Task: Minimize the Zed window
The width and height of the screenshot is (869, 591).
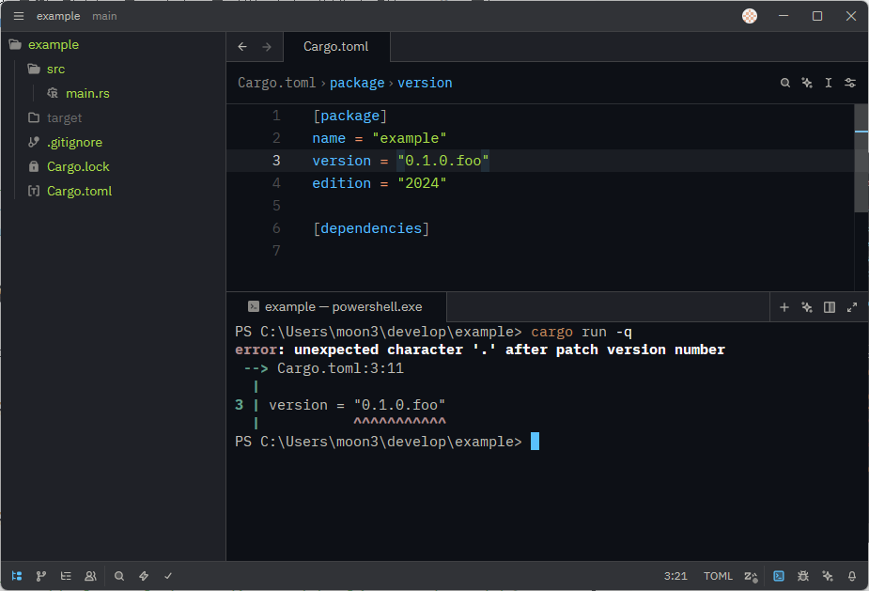Action: pyautogui.click(x=784, y=16)
